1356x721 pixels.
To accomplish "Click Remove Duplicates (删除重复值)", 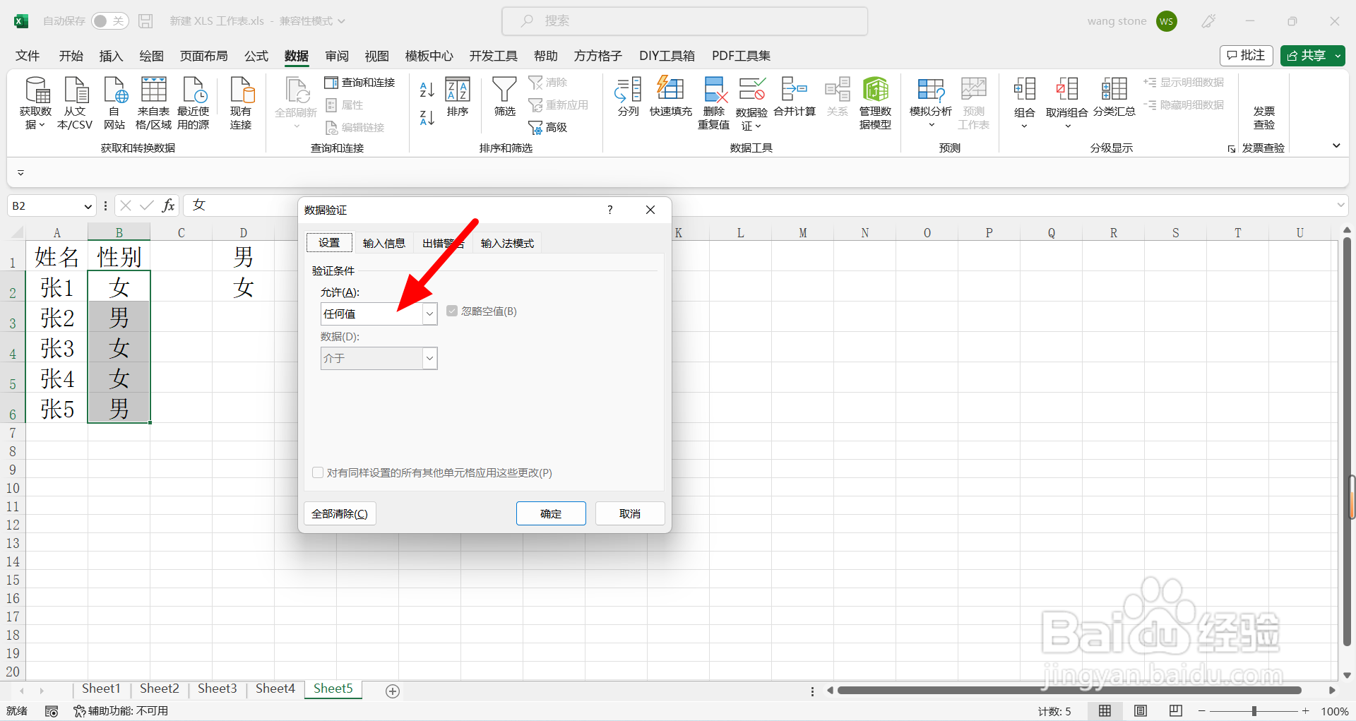I will tap(714, 103).
